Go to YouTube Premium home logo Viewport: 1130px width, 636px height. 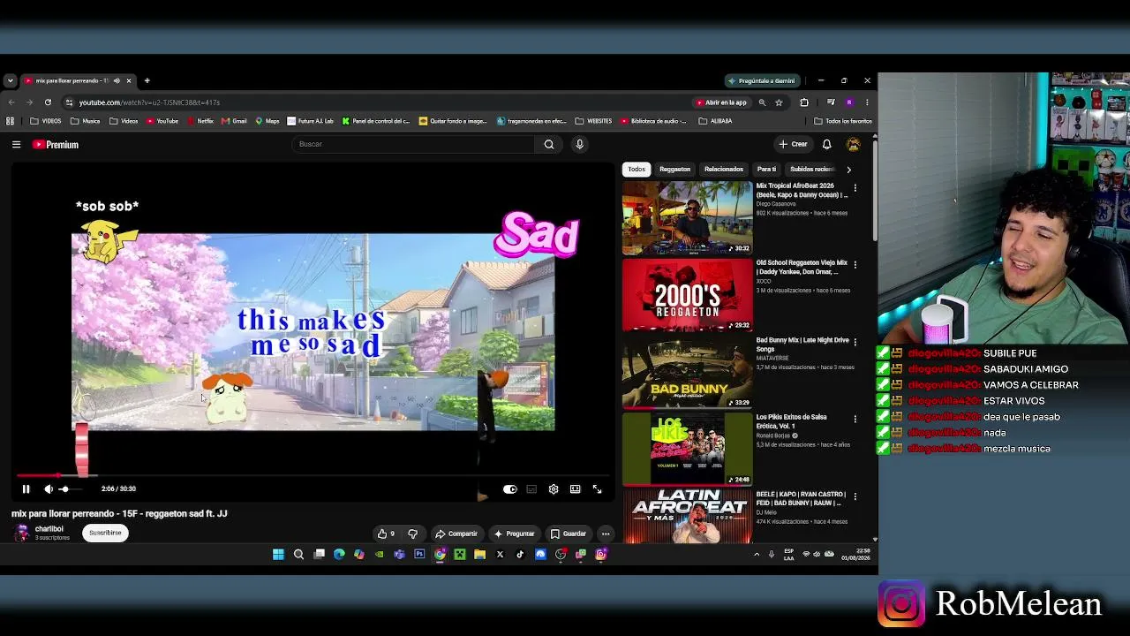pyautogui.click(x=56, y=144)
